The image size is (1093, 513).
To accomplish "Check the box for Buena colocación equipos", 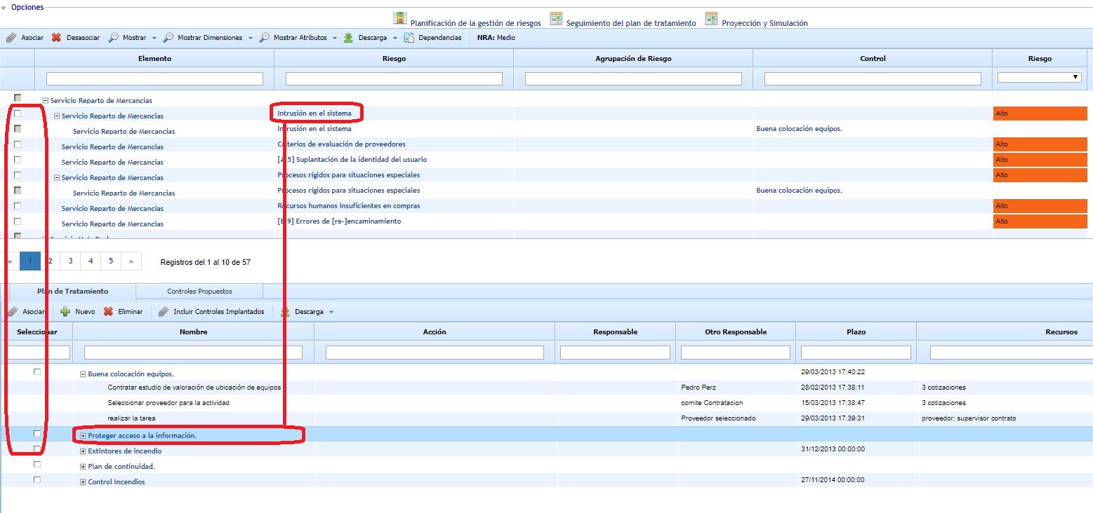I will click(x=37, y=372).
